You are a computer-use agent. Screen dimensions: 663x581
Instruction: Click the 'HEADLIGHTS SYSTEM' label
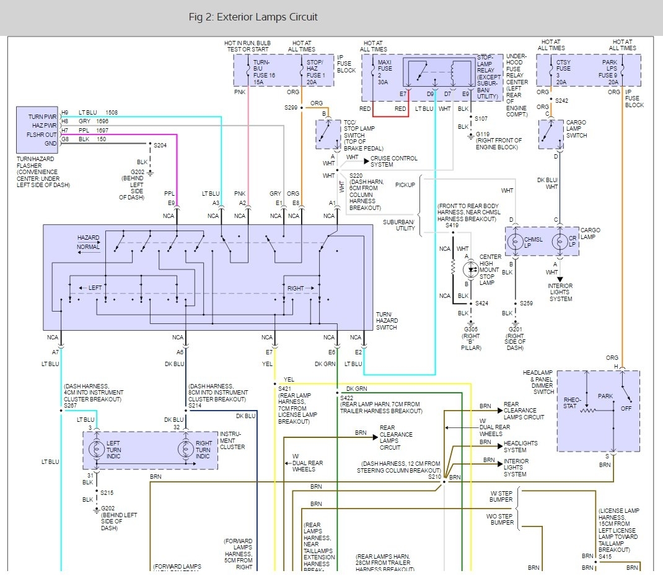[x=520, y=447]
